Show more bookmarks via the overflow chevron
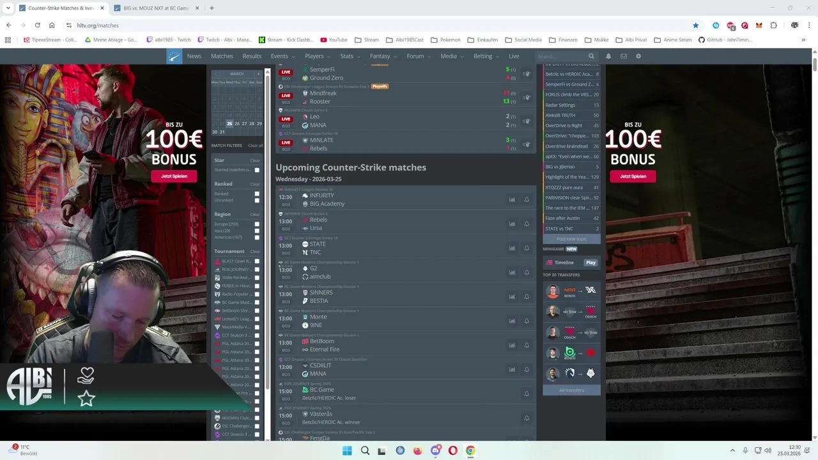This screenshot has width=818, height=460. click(803, 40)
